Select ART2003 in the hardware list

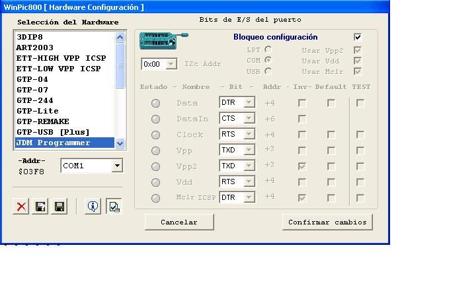[x=35, y=48]
